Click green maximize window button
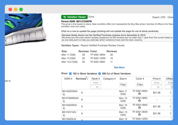The image size is (178, 125). 21,9
